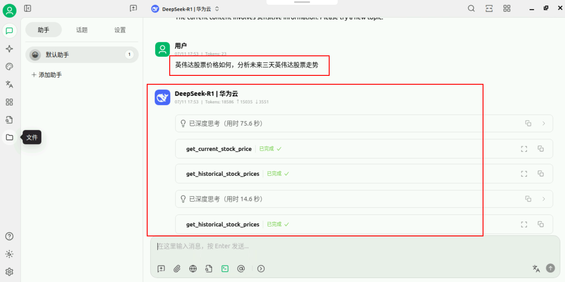Viewport: 565px width, 282px height.
Task: Fullscreen the get_current_stock_price result
Action: point(524,149)
